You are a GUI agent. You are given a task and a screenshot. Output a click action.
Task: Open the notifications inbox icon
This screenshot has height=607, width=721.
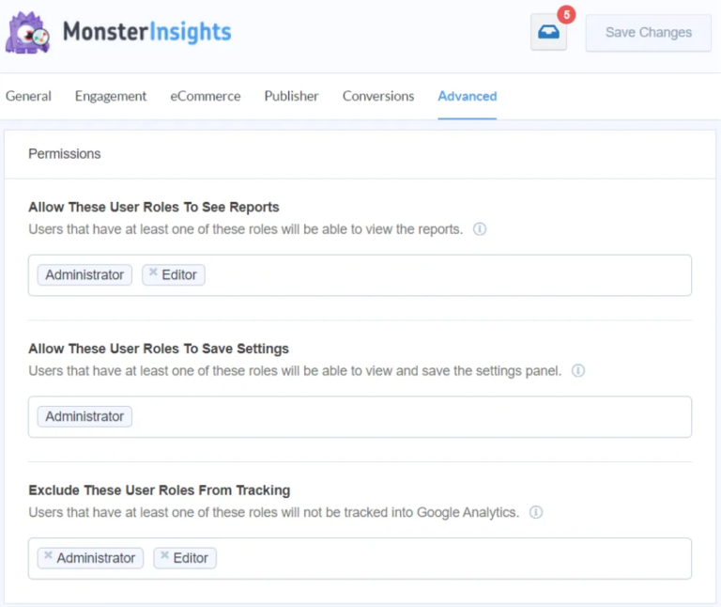coord(548,32)
